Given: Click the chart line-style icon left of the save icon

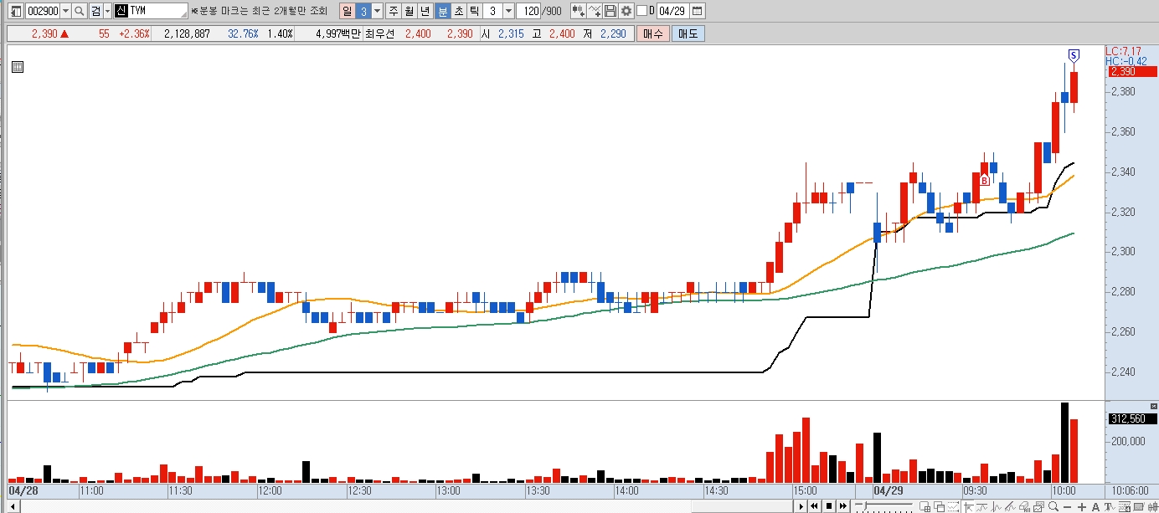Looking at the screenshot, I should click(x=595, y=11).
